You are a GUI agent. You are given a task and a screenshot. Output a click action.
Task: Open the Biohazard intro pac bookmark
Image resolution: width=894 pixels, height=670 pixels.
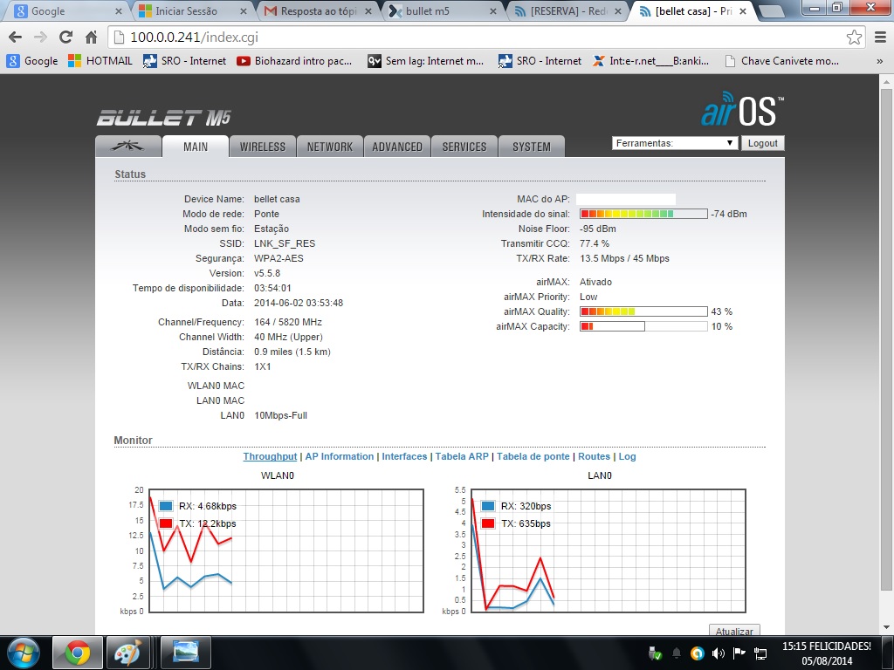[294, 61]
